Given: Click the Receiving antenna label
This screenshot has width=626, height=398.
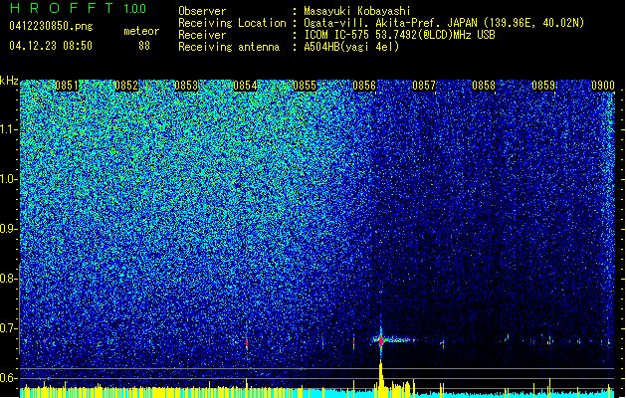Looking at the screenshot, I should [229, 47].
